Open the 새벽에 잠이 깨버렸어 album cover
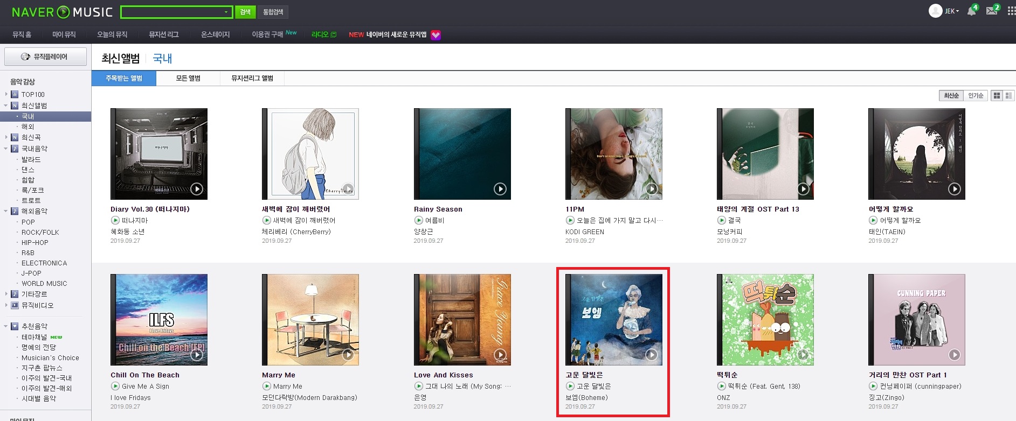 tap(310, 154)
